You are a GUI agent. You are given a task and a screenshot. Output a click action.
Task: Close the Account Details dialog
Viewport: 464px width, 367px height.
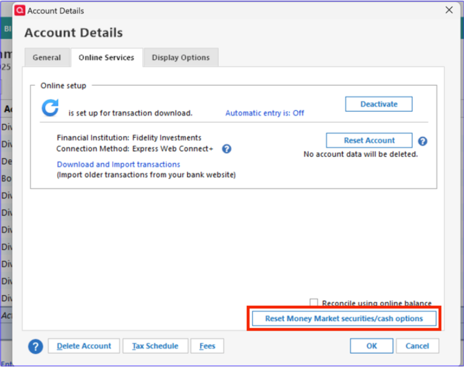click(x=449, y=10)
